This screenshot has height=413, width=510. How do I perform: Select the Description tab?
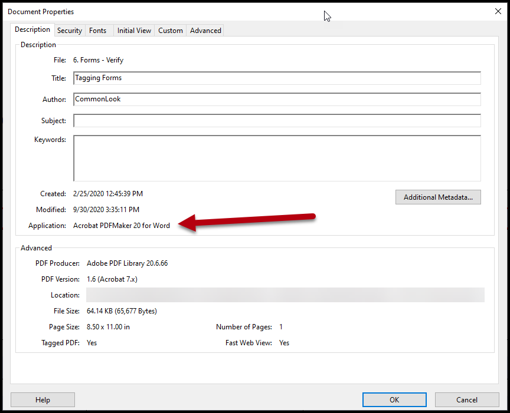[x=32, y=29]
